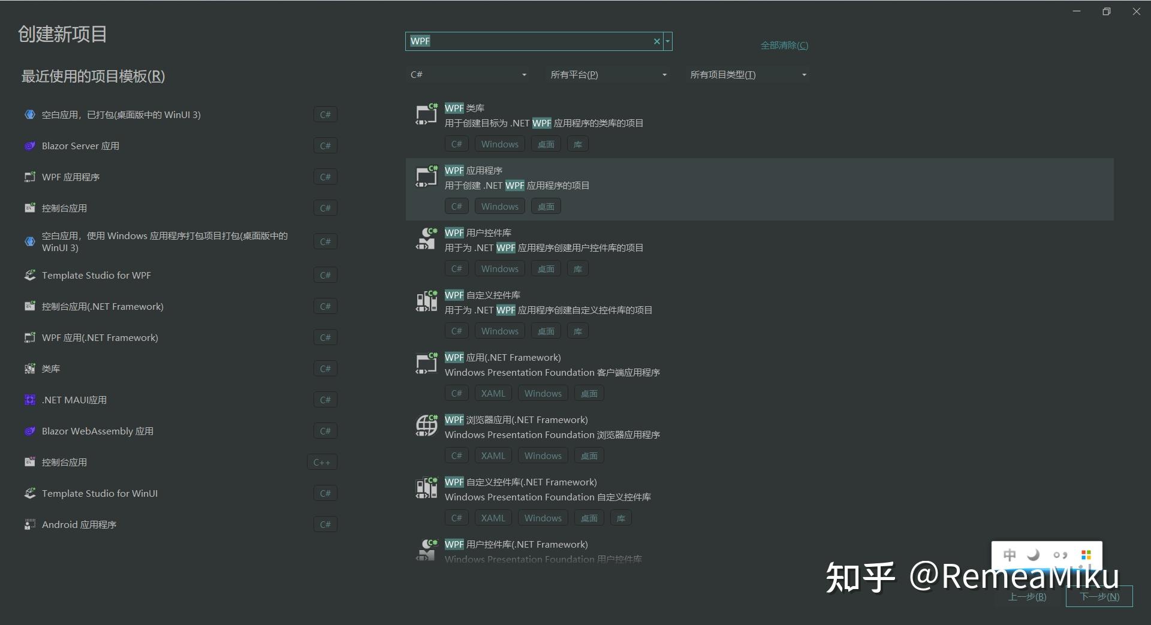Click the Template Studio for WinUI icon
The image size is (1151, 625).
click(30, 493)
